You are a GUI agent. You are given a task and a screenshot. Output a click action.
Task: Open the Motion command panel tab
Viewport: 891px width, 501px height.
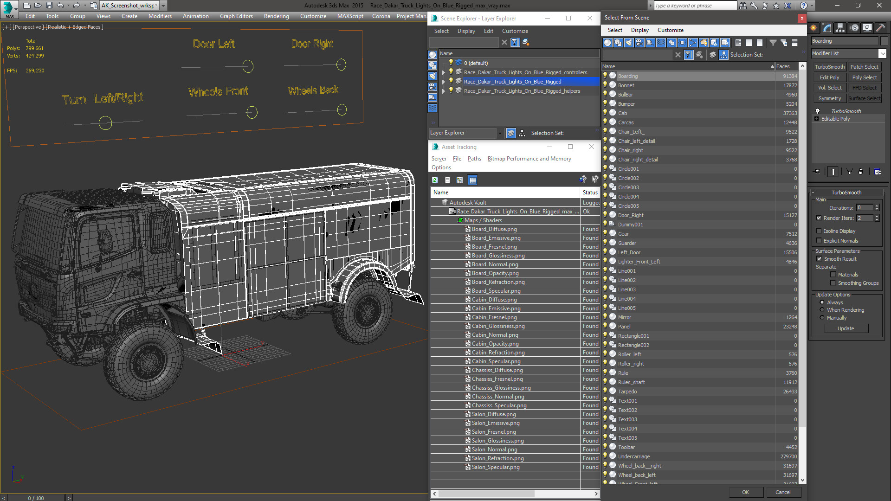(854, 28)
